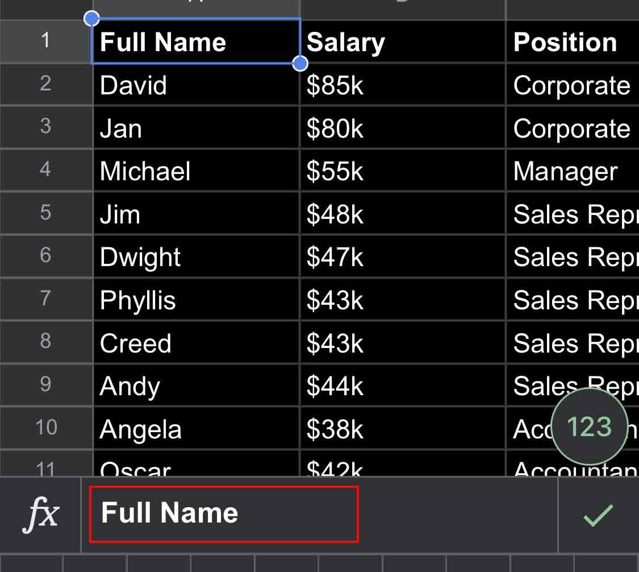The image size is (639, 572).
Task: Select the Manager position cell
Action: 571,171
